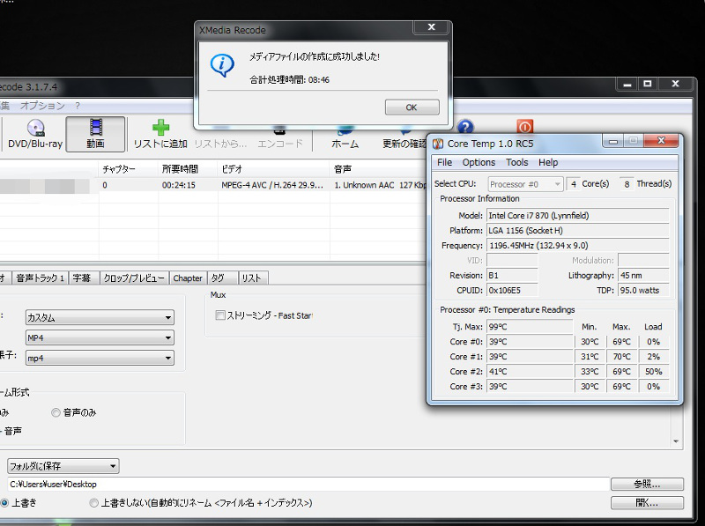This screenshot has width=705, height=526.
Task: Click the 1196.45MHz frequency field
Action: coord(578,246)
